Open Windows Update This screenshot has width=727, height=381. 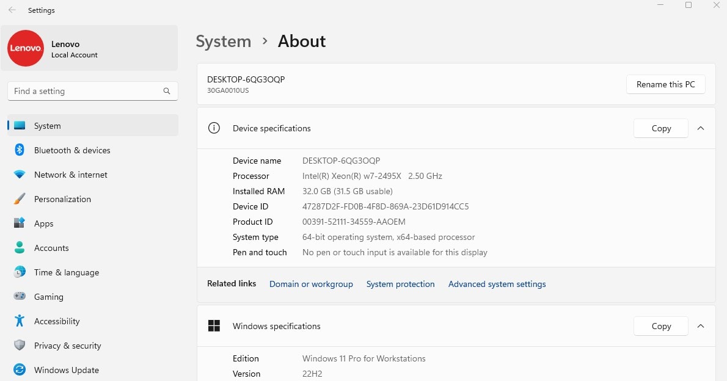coord(67,370)
